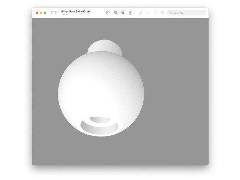Open the Inspector info panel
This screenshot has width=240, height=180.
108,13
